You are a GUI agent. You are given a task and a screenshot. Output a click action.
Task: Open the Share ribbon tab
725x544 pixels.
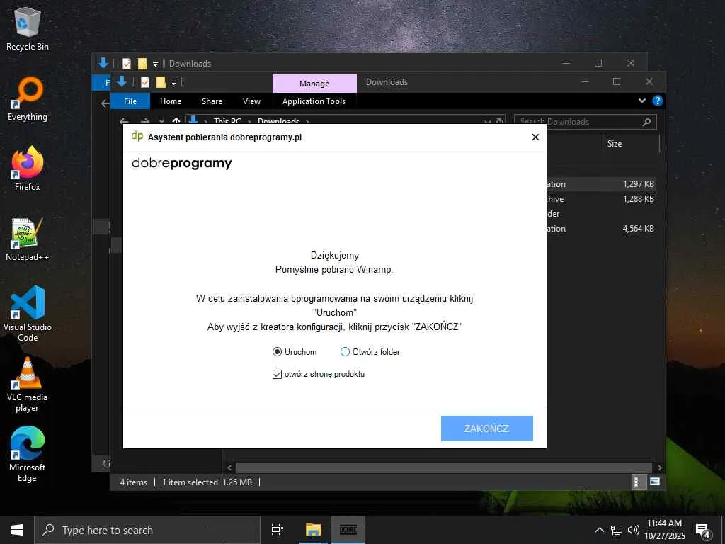point(212,101)
